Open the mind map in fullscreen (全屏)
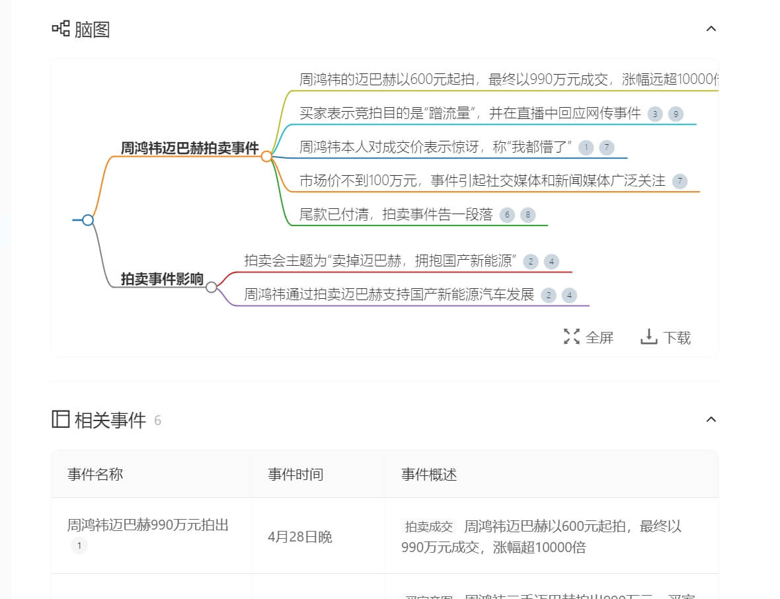 coord(588,337)
